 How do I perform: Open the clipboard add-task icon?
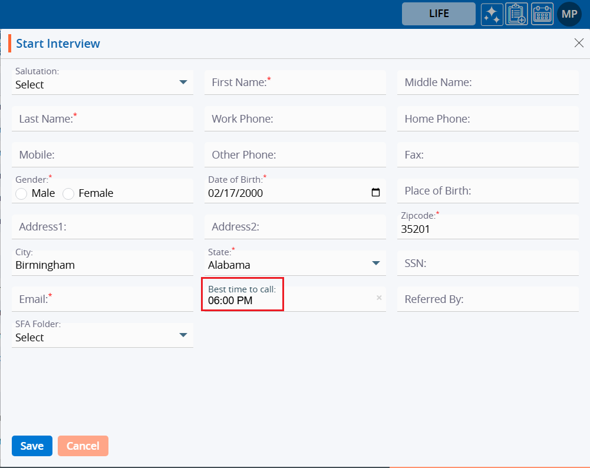pos(516,14)
